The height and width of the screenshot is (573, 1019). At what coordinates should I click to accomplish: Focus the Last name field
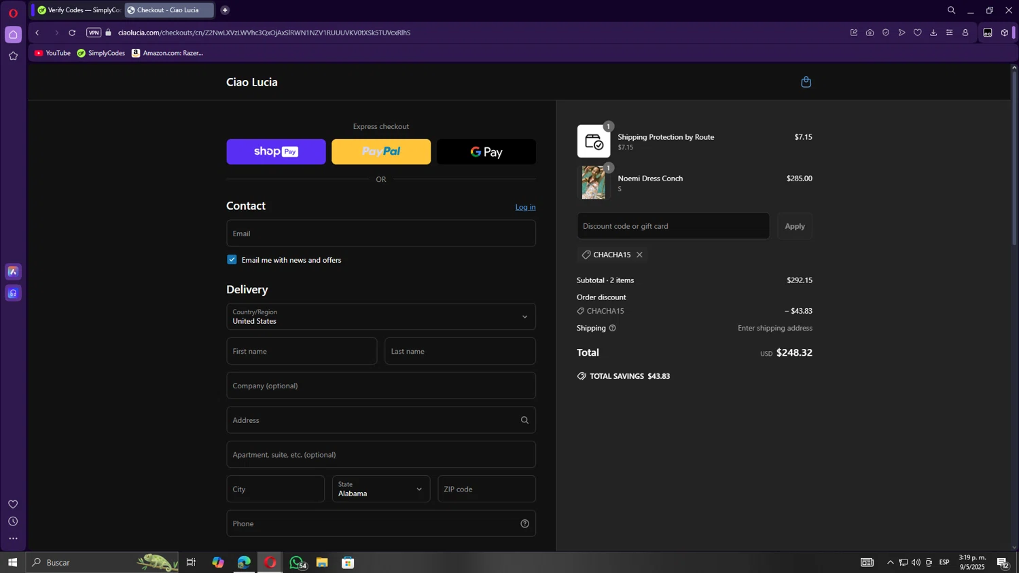click(x=460, y=351)
